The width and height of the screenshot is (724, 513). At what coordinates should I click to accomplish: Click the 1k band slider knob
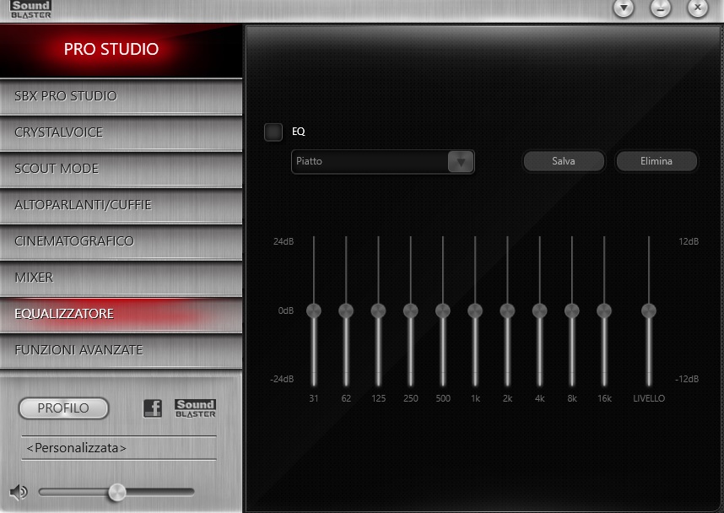pos(475,310)
